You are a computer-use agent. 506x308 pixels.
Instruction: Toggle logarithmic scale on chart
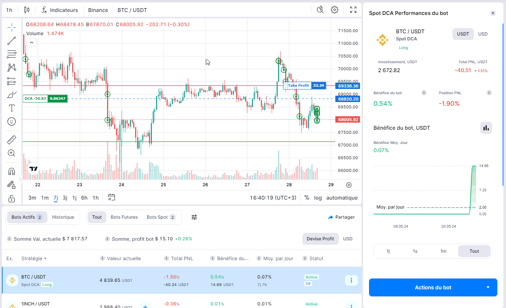pos(318,198)
